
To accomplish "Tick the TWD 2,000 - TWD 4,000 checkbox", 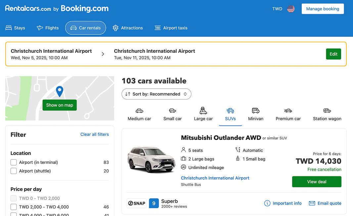I will (x=14, y=207).
